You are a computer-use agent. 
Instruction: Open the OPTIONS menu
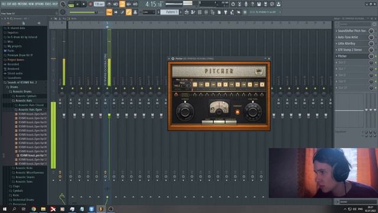click(40, 4)
